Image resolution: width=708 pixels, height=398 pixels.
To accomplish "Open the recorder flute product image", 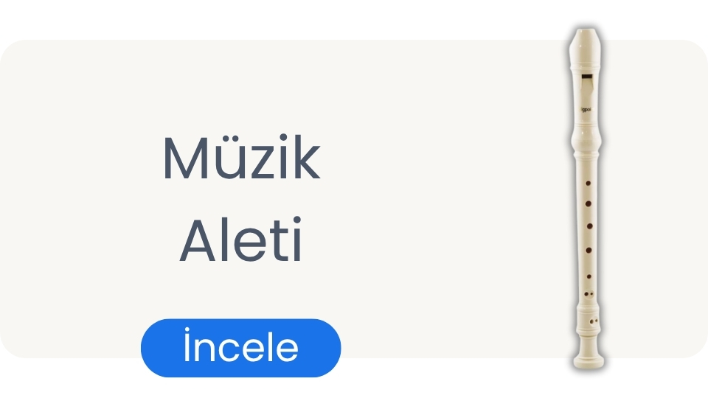I will (587, 199).
